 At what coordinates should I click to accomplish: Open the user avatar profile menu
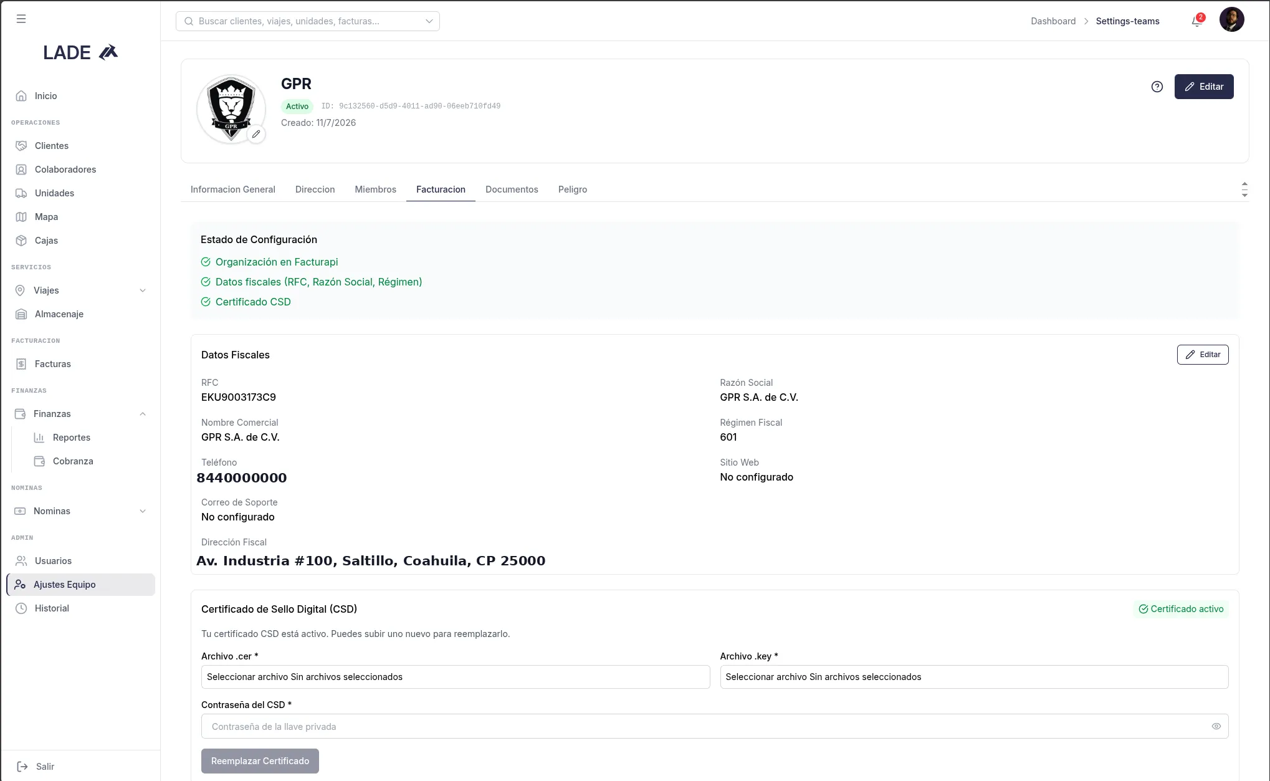coord(1231,19)
